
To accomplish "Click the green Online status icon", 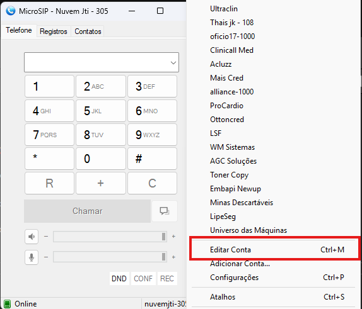I will tap(8, 304).
